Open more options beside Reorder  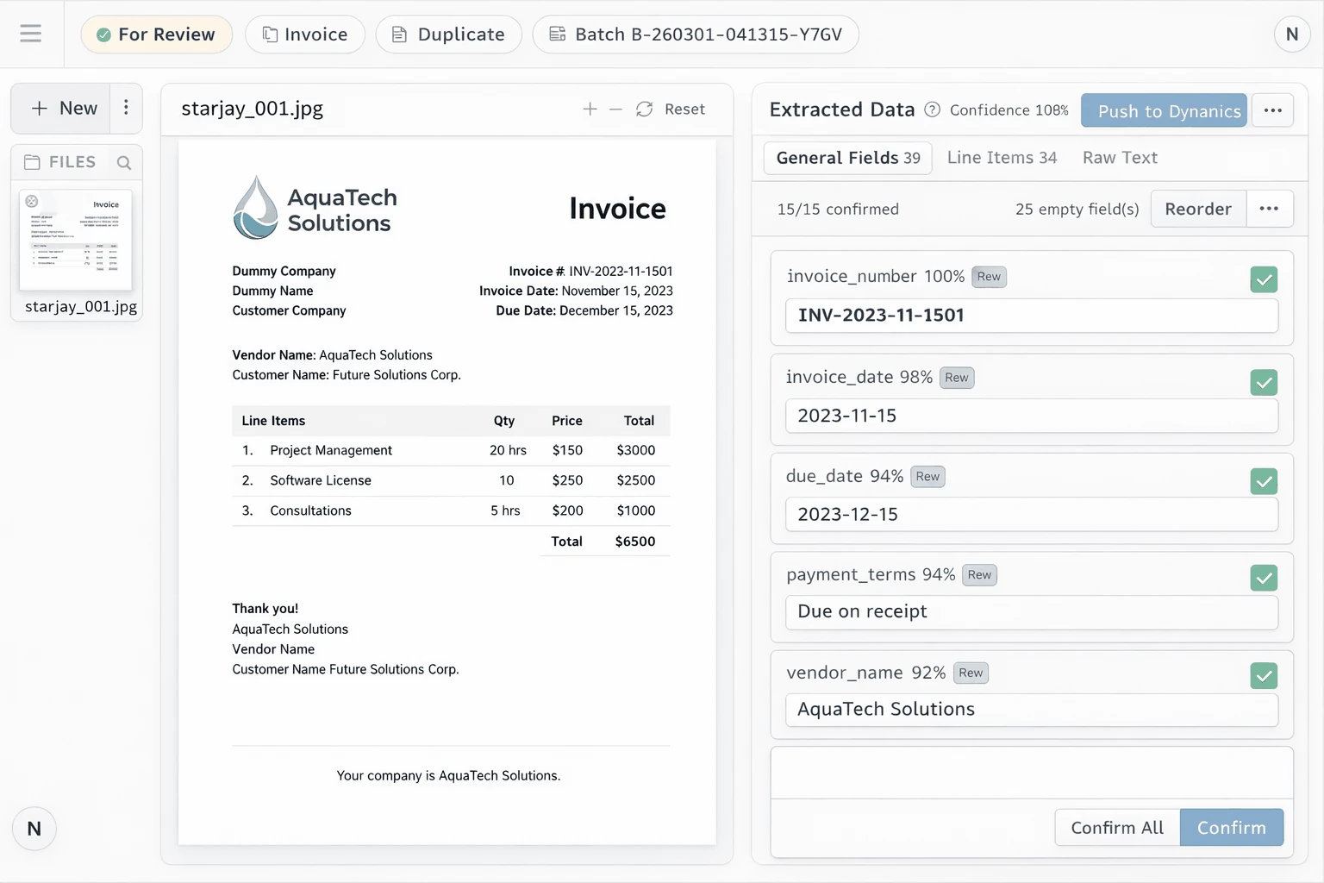pos(1269,209)
